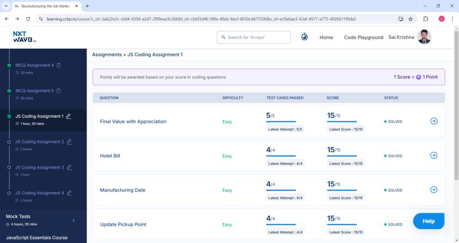
Task: Select the JS Coding Assignment 4 circle marker
Action: [x=9, y=193]
